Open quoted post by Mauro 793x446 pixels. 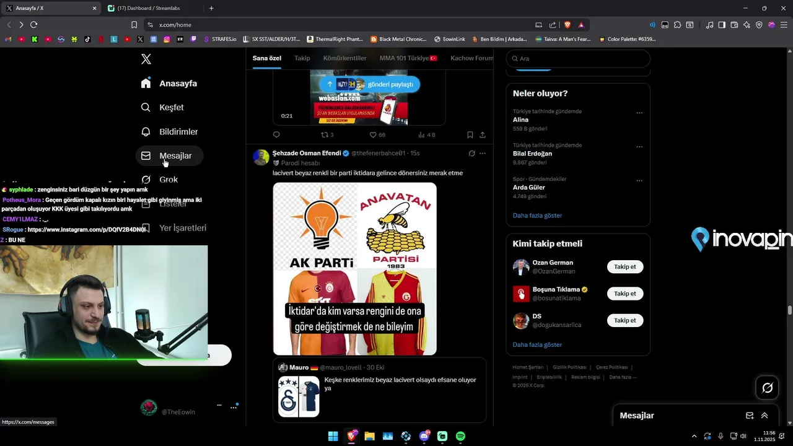pyautogui.click(x=380, y=390)
